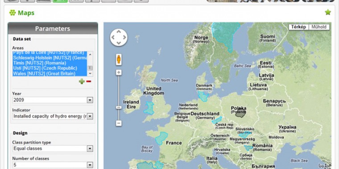Screen dimensions: 339x169
Task: Click the highlighted Wales region on the map
Action: tap(149, 108)
